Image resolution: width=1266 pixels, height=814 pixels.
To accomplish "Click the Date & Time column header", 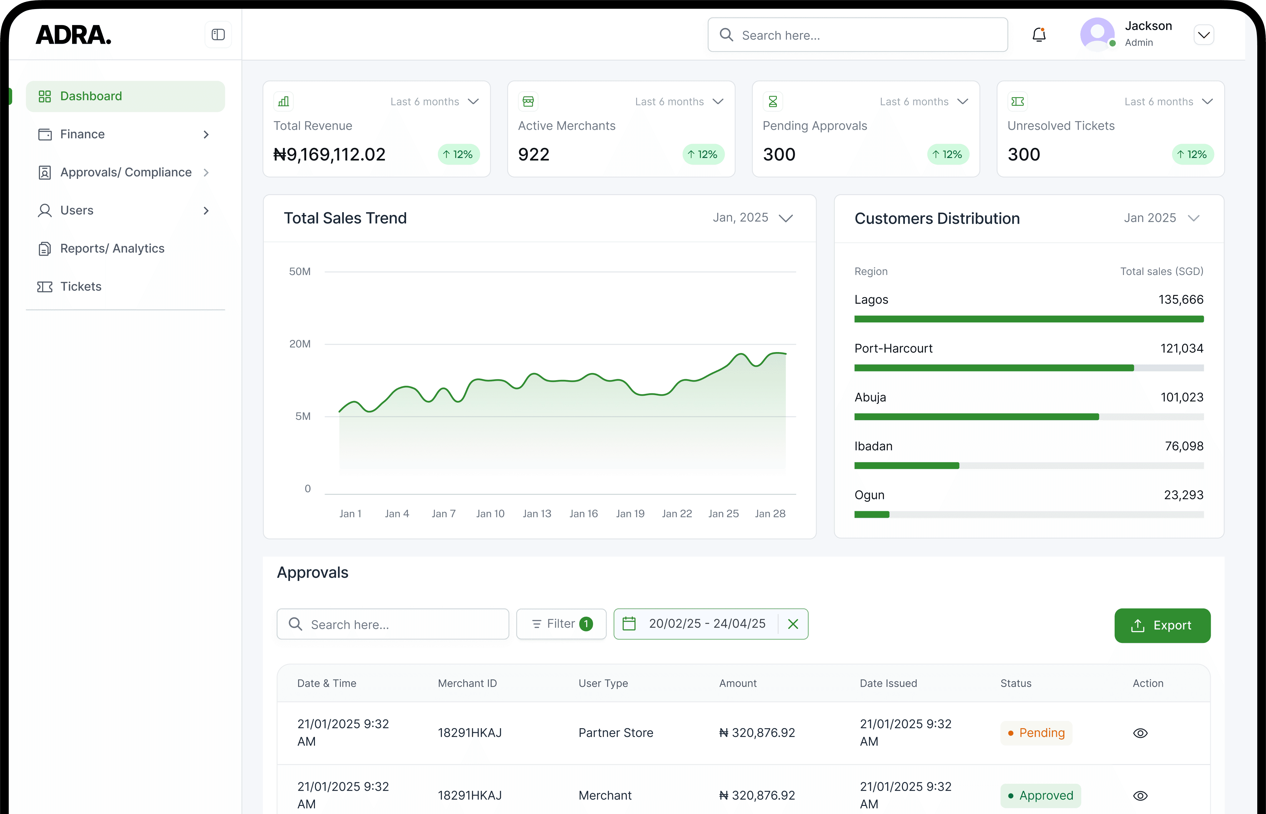I will click(327, 684).
